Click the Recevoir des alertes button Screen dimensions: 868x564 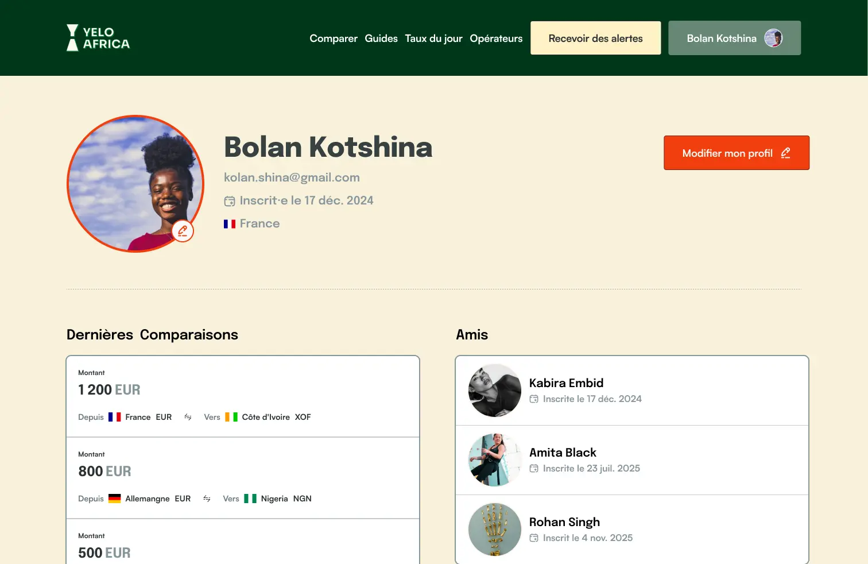595,38
